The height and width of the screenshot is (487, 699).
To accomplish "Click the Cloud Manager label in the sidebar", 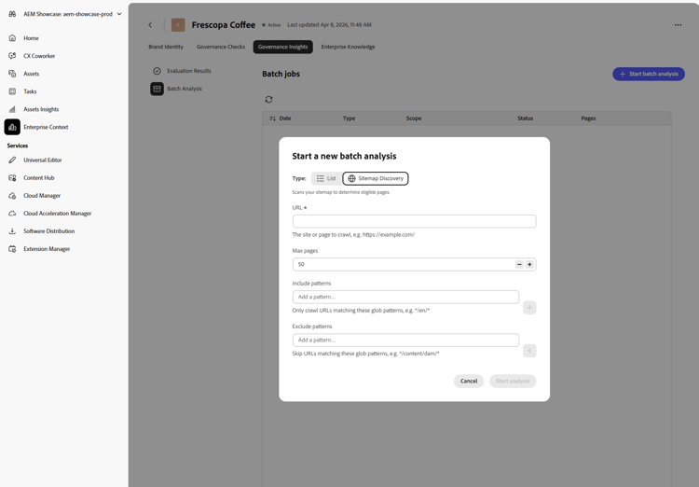I will point(42,196).
